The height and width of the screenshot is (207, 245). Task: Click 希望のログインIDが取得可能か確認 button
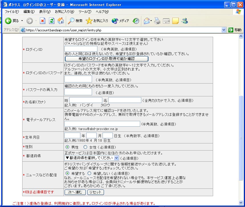coord(107,59)
